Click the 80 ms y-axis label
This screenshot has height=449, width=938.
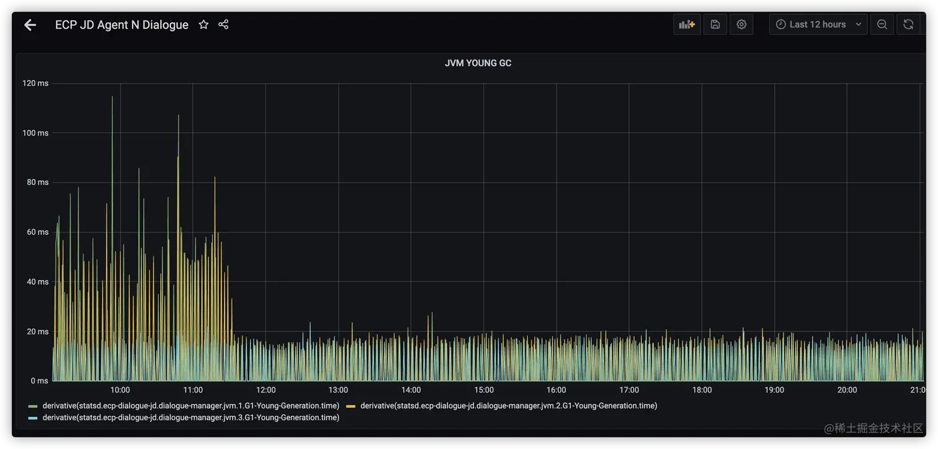[37, 182]
